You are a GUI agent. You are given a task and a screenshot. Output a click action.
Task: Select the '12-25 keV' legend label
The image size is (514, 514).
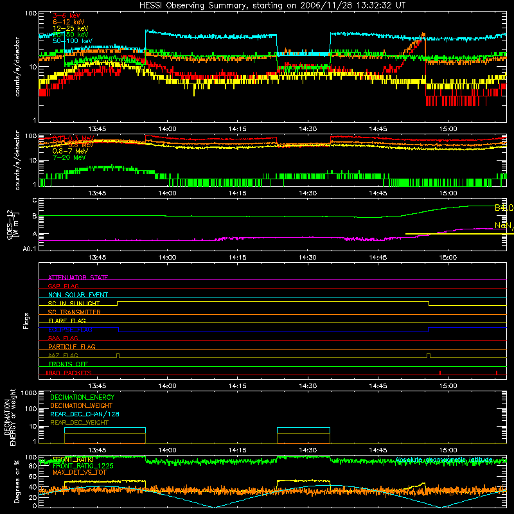click(71, 28)
